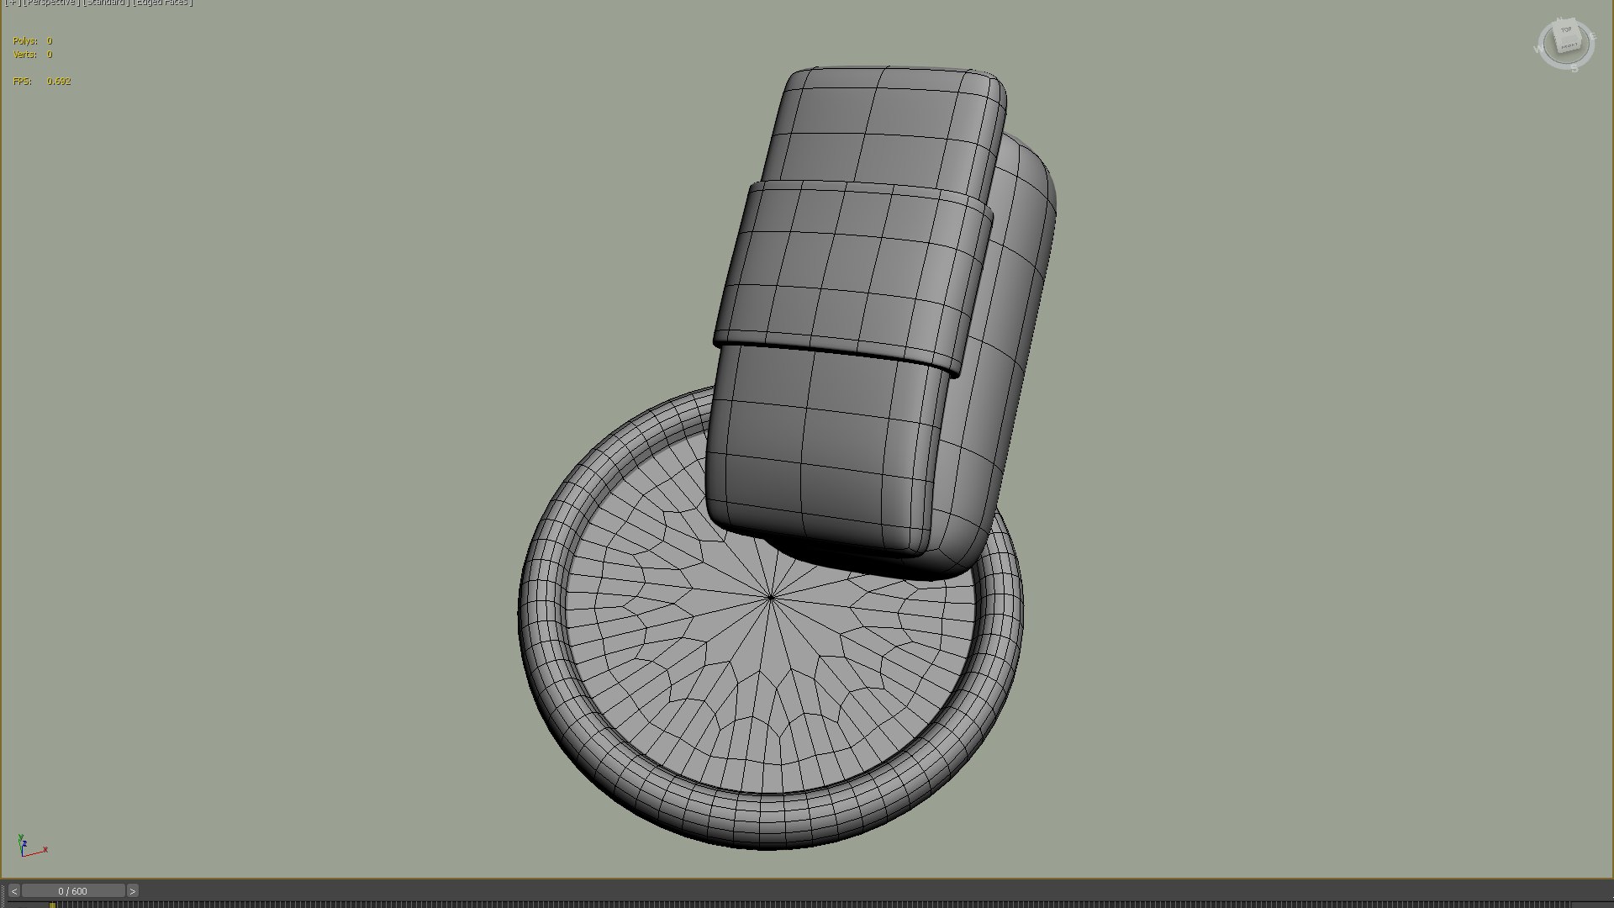Click the ViewCube compass S marker

click(1574, 68)
